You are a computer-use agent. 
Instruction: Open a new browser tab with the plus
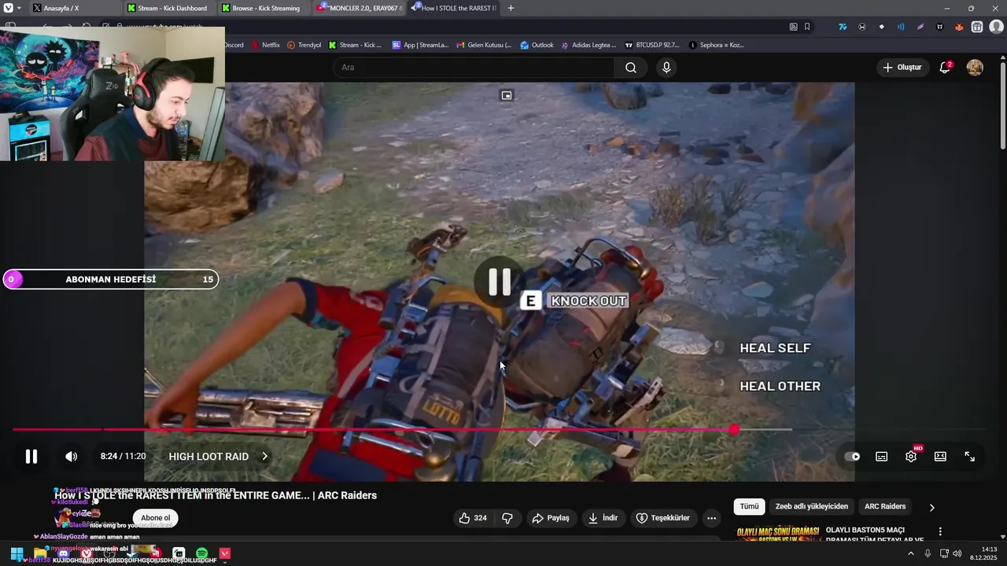[511, 8]
